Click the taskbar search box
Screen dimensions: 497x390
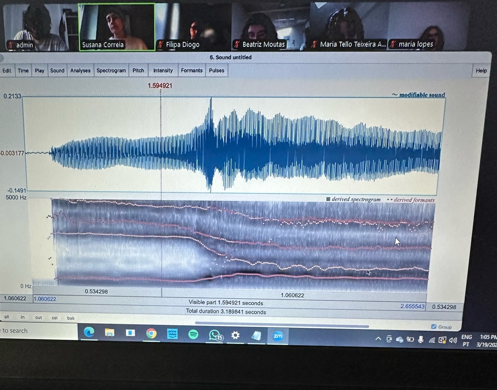pos(39,331)
